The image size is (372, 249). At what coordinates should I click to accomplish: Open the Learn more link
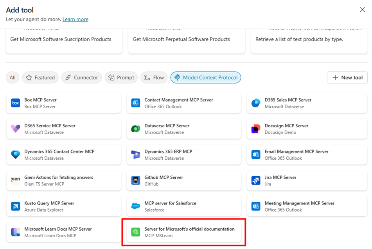(75, 20)
